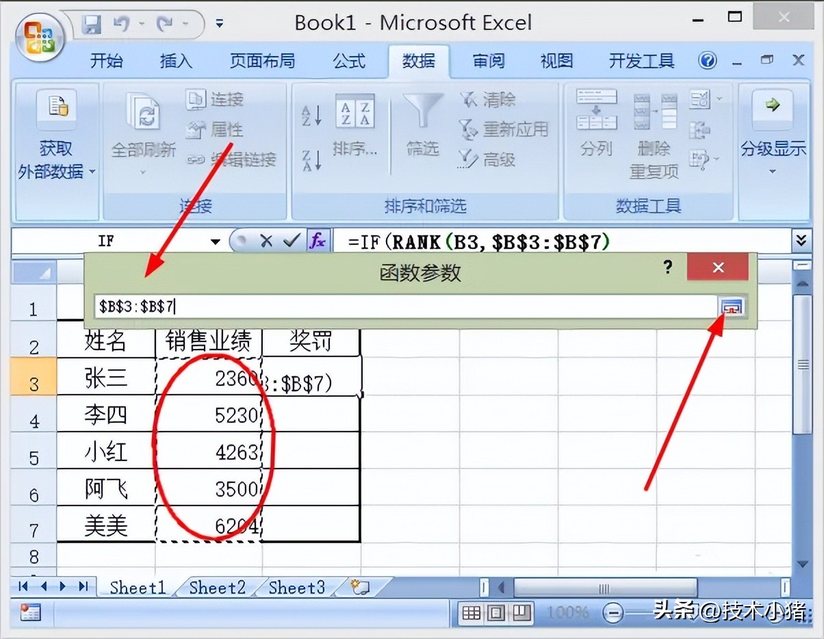The width and height of the screenshot is (824, 639).
Task: Select cell containing 李四
Action: tap(106, 414)
